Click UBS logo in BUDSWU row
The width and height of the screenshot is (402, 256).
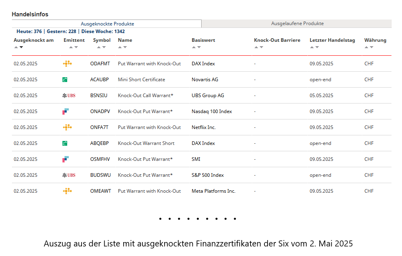click(x=69, y=175)
